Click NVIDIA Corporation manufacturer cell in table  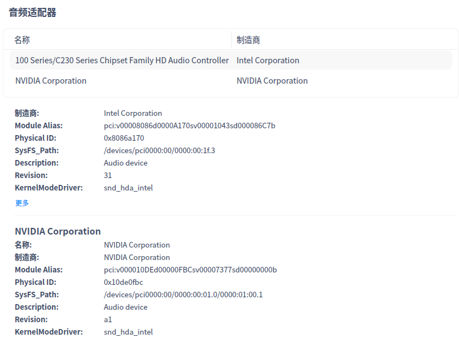coord(272,81)
